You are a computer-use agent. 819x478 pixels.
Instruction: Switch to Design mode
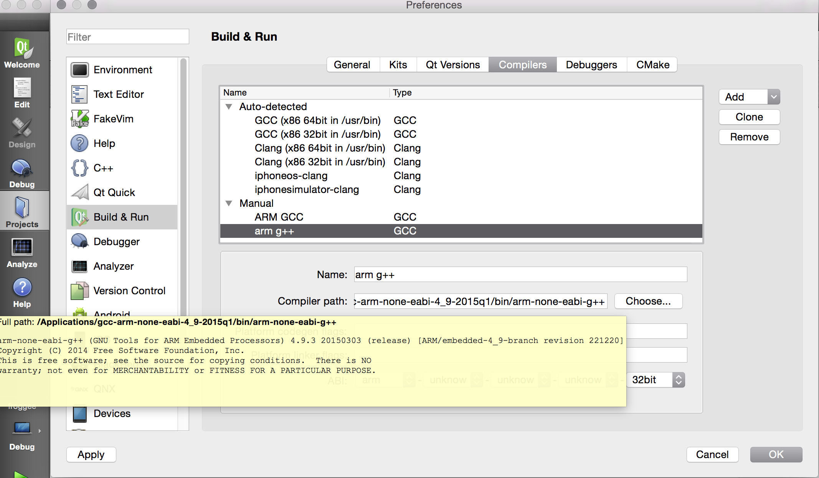(22, 133)
